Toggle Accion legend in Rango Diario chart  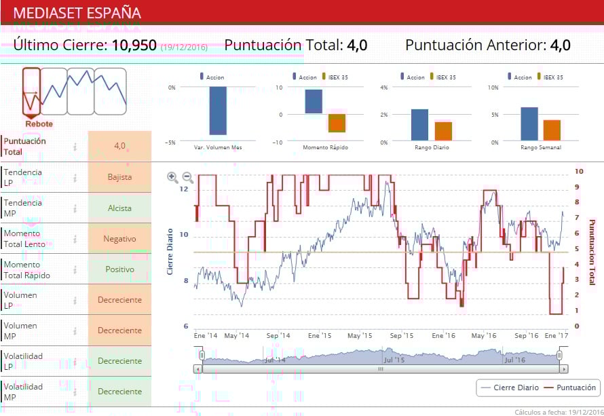point(412,77)
